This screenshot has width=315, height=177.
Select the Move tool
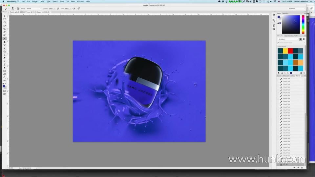[x=4, y=16]
